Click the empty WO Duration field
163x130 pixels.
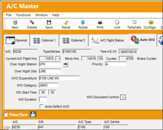pos(43,99)
